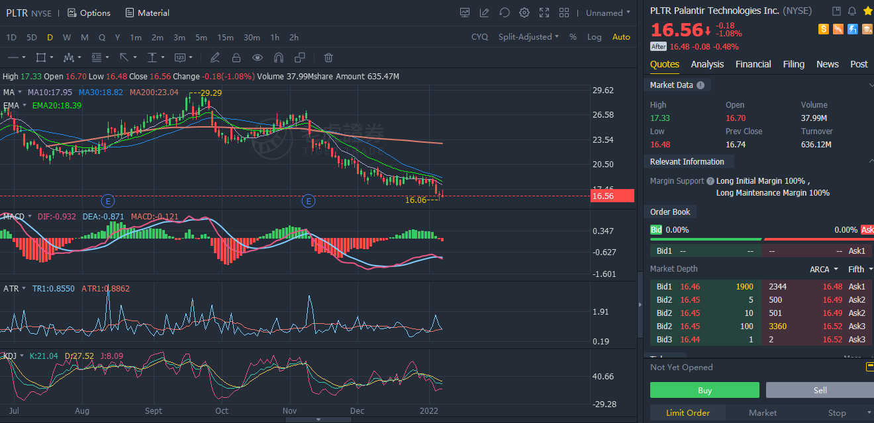
Task: Open the KDJ indicator dropdown
Action: [x=13, y=356]
